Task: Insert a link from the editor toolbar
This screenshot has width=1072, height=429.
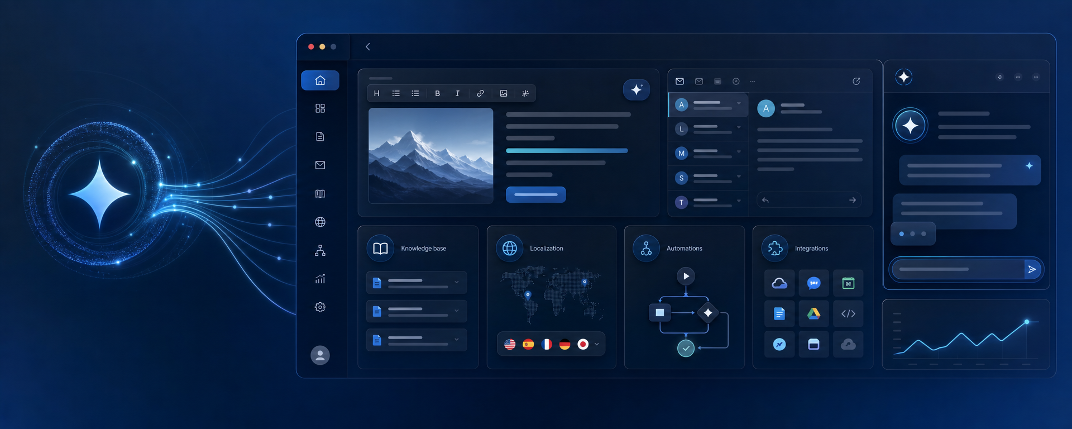Action: [480, 93]
